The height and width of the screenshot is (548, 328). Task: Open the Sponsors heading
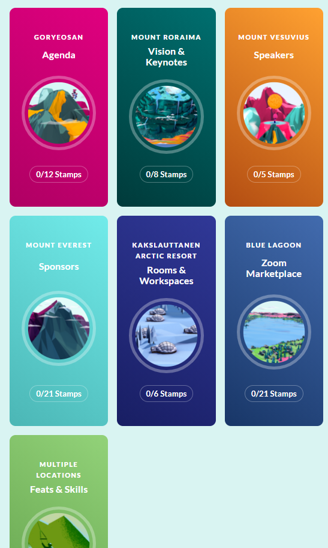click(59, 267)
